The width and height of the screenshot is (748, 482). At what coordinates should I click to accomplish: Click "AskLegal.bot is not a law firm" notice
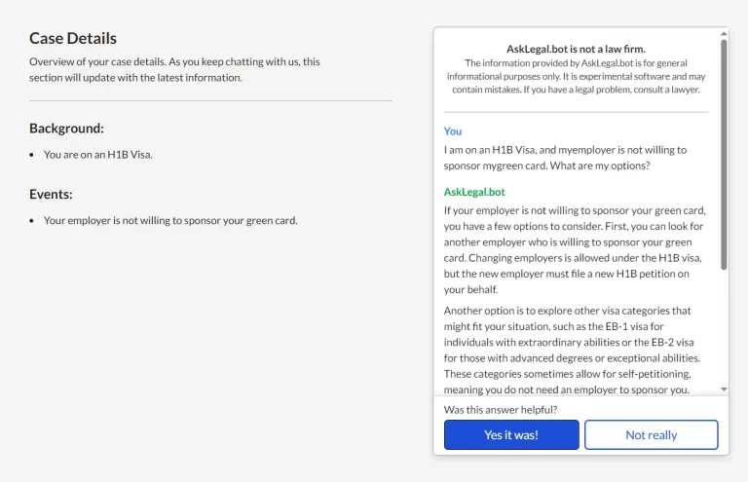pos(576,49)
